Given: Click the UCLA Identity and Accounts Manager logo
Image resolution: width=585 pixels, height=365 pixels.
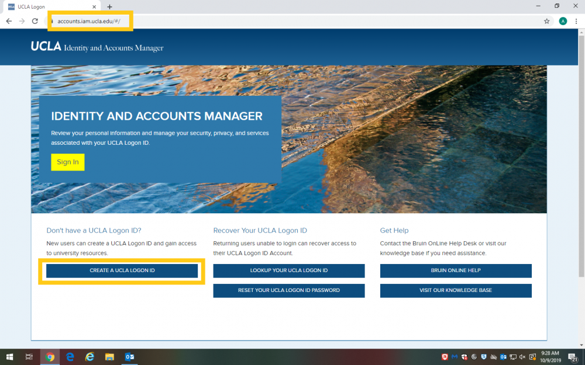Looking at the screenshot, I should pos(97,47).
